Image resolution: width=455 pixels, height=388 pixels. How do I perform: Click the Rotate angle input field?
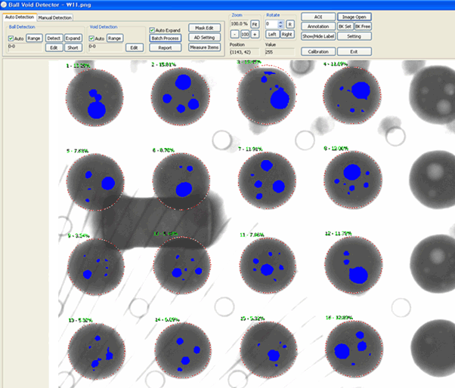pos(271,24)
